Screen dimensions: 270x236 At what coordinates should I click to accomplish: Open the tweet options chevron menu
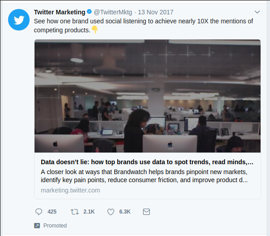(257, 12)
